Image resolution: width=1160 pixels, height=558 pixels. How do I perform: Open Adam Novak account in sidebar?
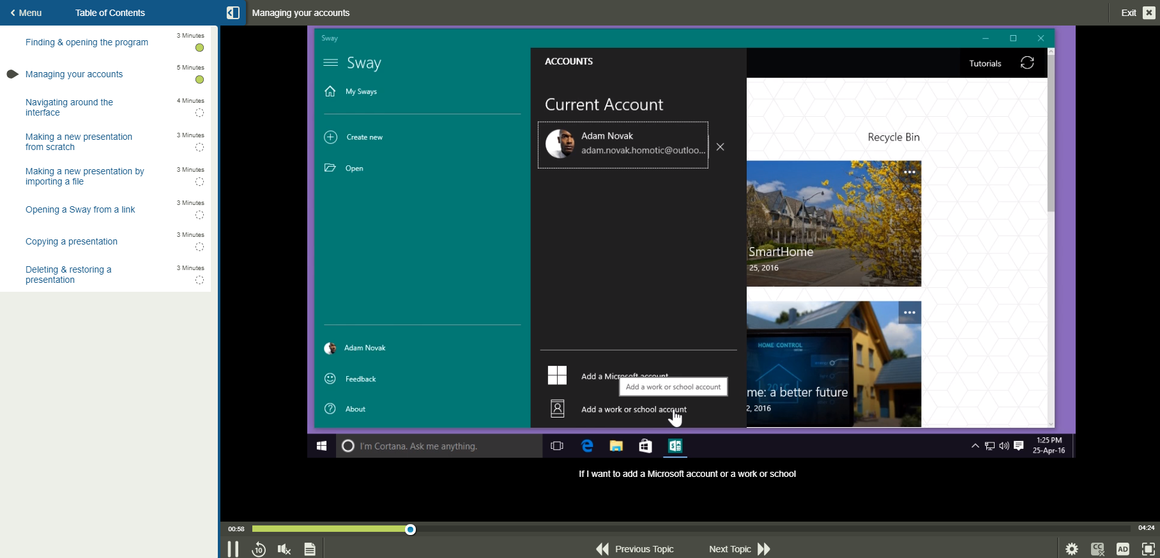tap(355, 348)
